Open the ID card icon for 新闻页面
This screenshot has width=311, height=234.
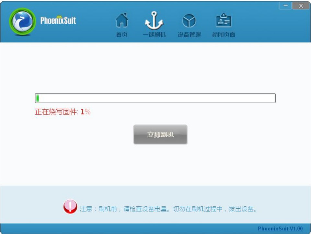tap(224, 20)
